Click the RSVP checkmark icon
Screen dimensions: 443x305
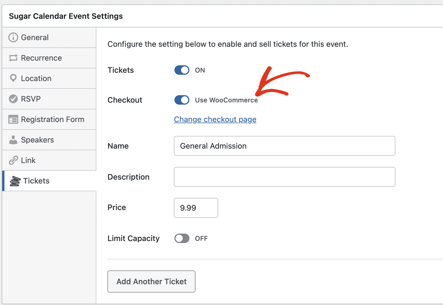click(13, 99)
